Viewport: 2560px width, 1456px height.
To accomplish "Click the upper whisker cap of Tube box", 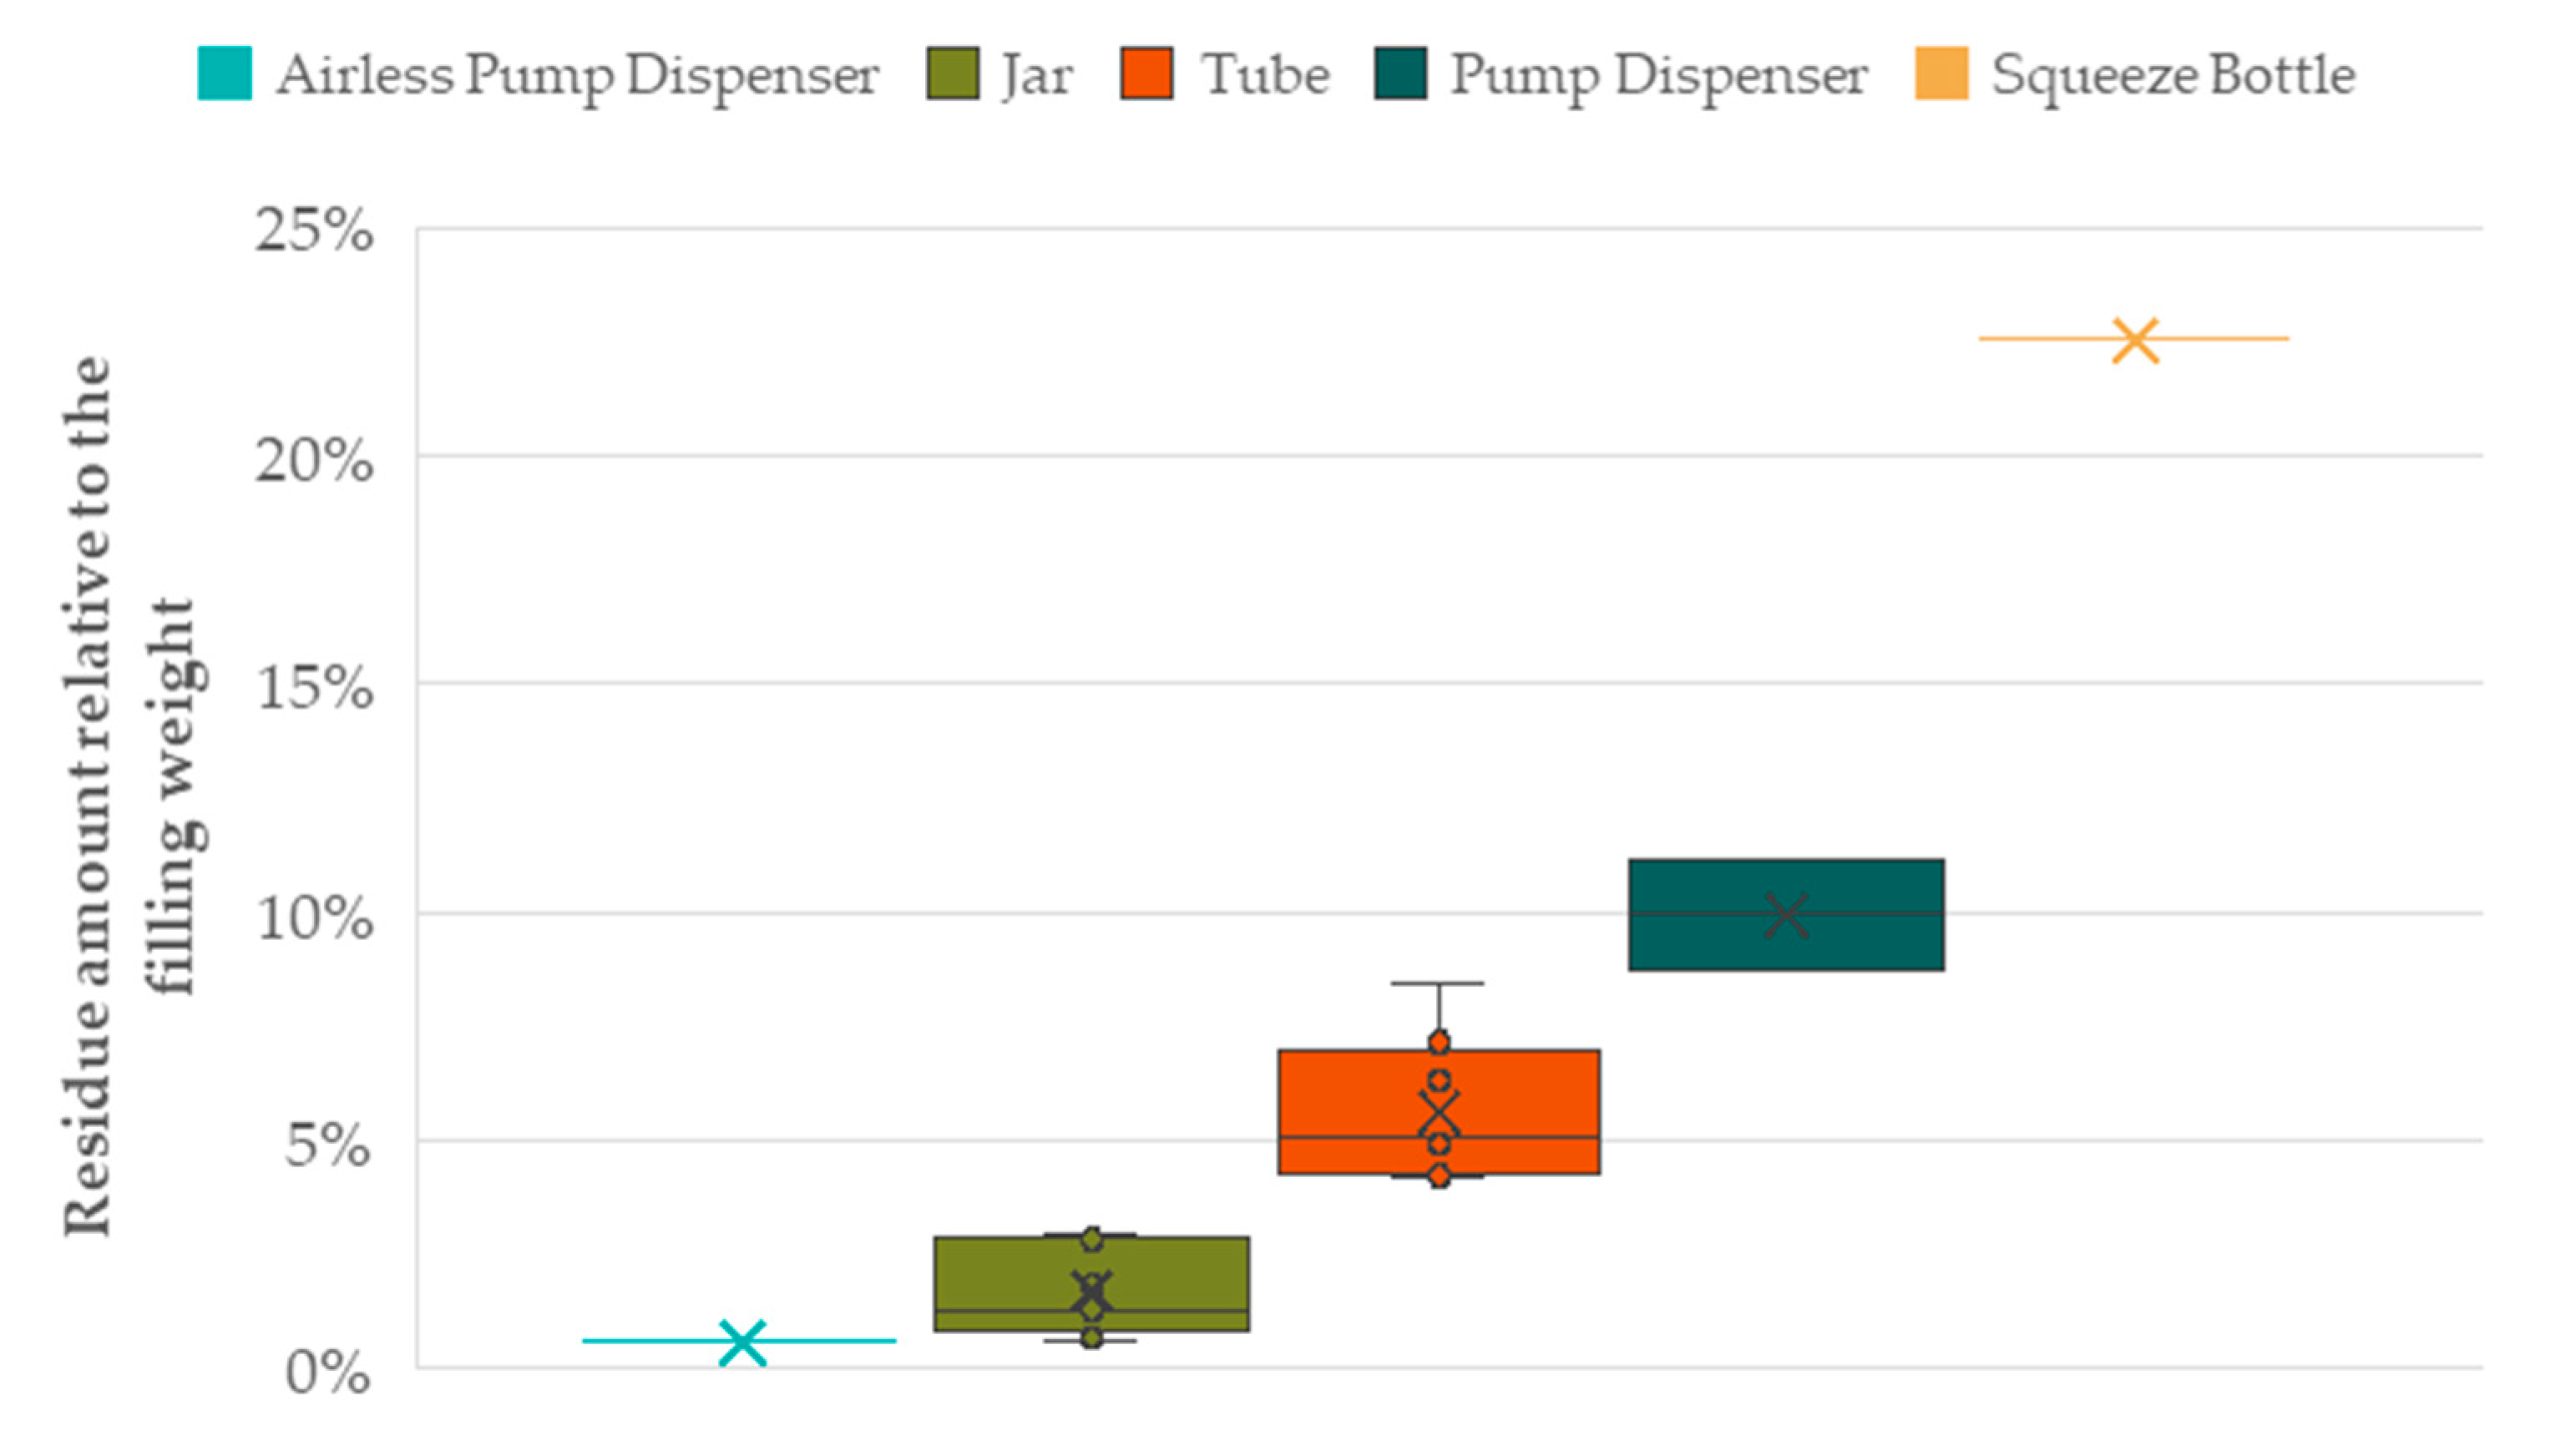I will 1438,984.
